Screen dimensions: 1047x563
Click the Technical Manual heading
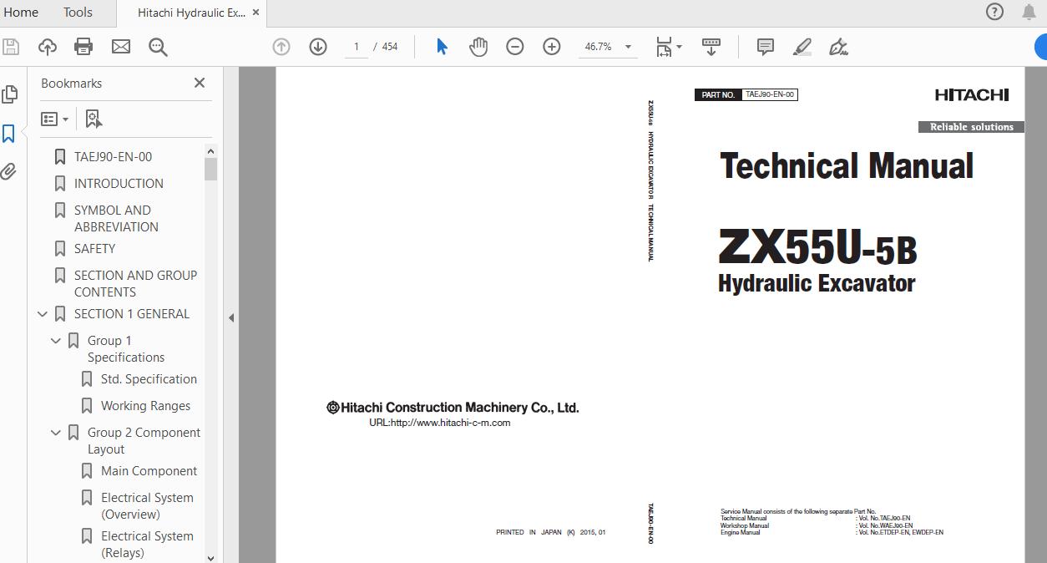tap(847, 166)
